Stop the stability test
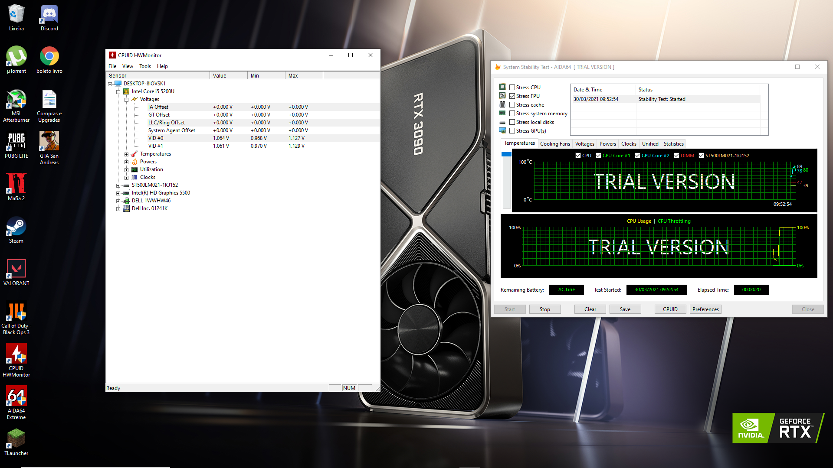The width and height of the screenshot is (833, 468). pos(544,309)
